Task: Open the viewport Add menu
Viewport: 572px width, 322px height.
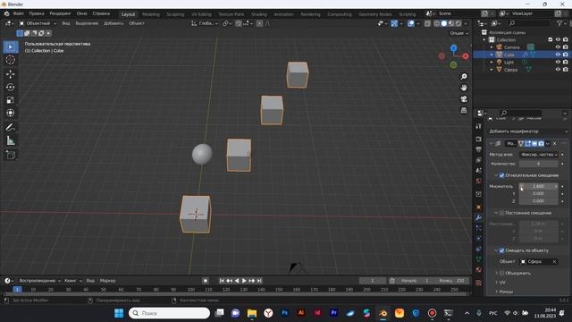Action: (x=114, y=23)
